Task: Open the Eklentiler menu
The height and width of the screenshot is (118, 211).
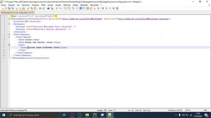Action: pyautogui.click(x=84, y=5)
